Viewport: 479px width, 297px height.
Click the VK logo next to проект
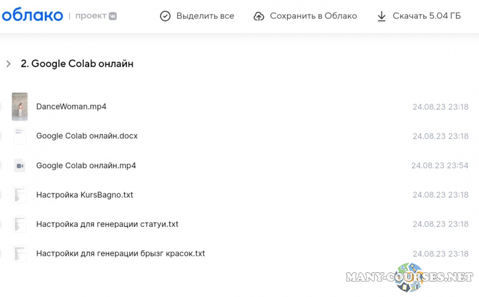pos(113,16)
